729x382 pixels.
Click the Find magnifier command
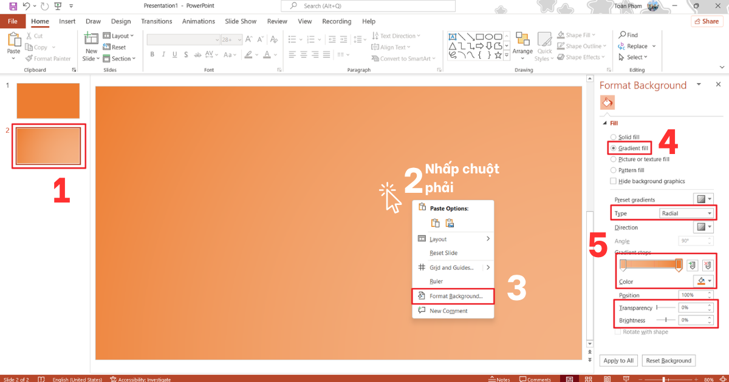(x=628, y=35)
